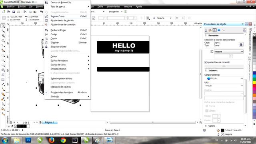Screen dimensions: 256x144
Task: Choose Deshacer Pegar from context menu
Action: 68,30
